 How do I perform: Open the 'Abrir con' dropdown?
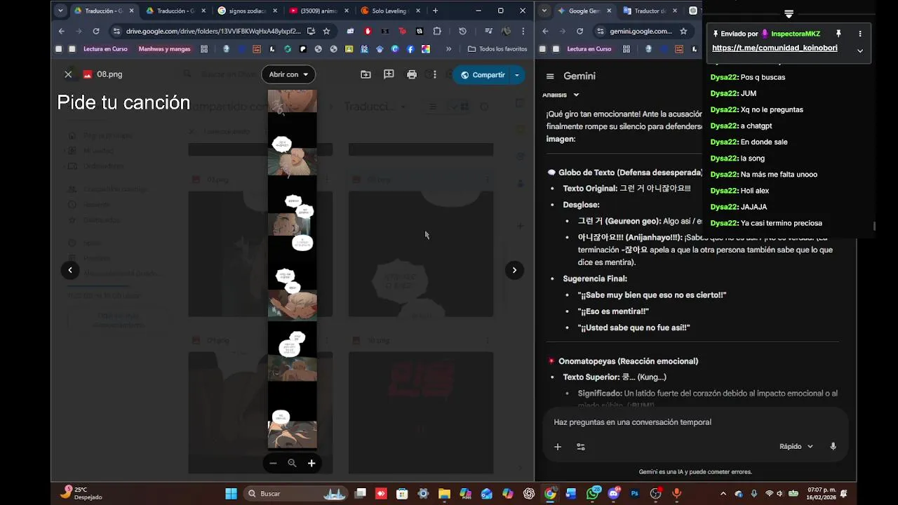coord(288,74)
